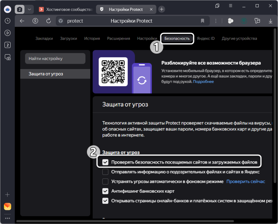278x224 pixels.
Task: Open downloads with the toolbar arrow icon
Action: point(270,21)
